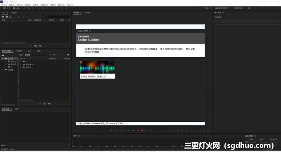Viewport: 281px width, 152px height.
Task: Toggle auto-play speaker in media browser
Action: 49,104
